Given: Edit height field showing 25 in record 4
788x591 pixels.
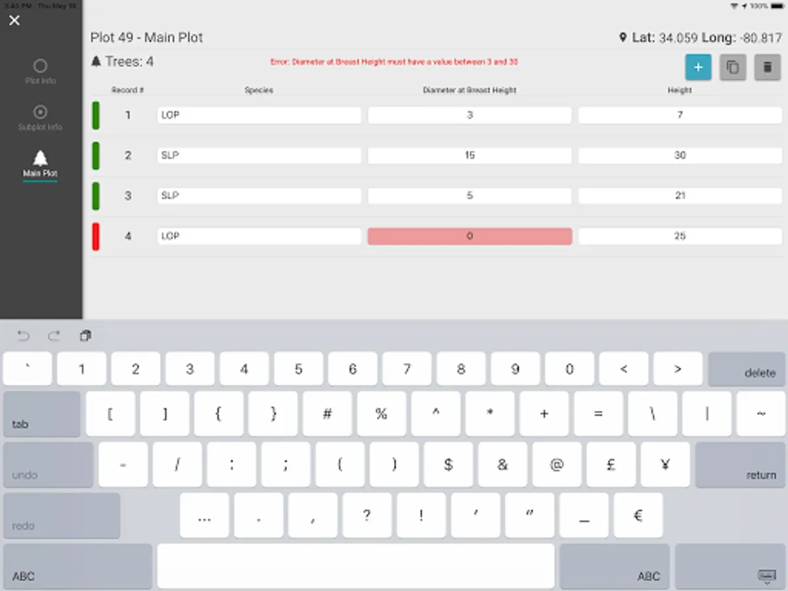Looking at the screenshot, I should pyautogui.click(x=680, y=236).
